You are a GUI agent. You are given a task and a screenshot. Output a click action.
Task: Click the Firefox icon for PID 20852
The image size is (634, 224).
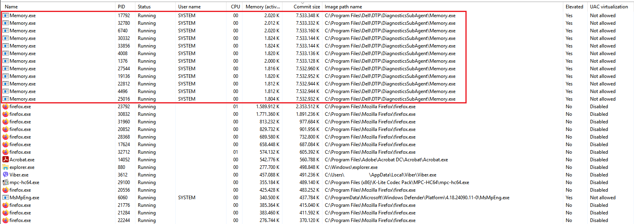pyautogui.click(x=6, y=129)
